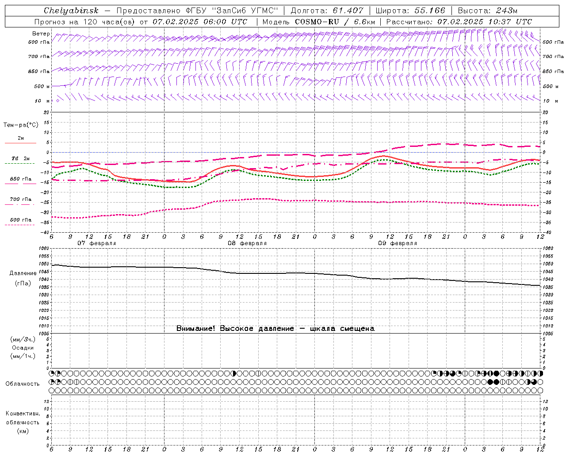Click the Давление pressure label
Screen dimensions: 566x453
tap(23, 273)
